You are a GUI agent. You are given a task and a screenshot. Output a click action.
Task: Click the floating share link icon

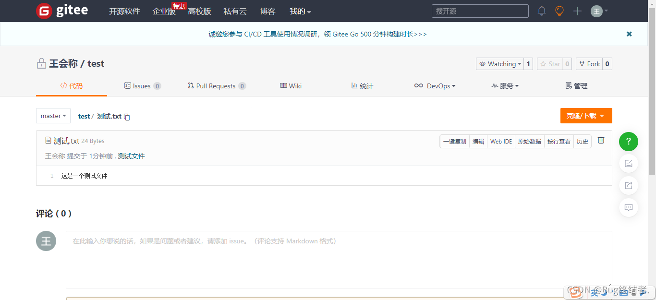click(629, 186)
